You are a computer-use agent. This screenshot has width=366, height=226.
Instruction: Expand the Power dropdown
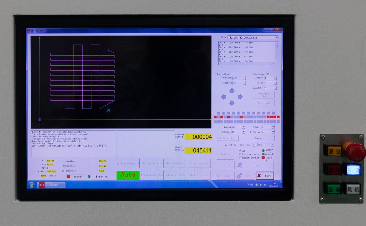click(273, 127)
